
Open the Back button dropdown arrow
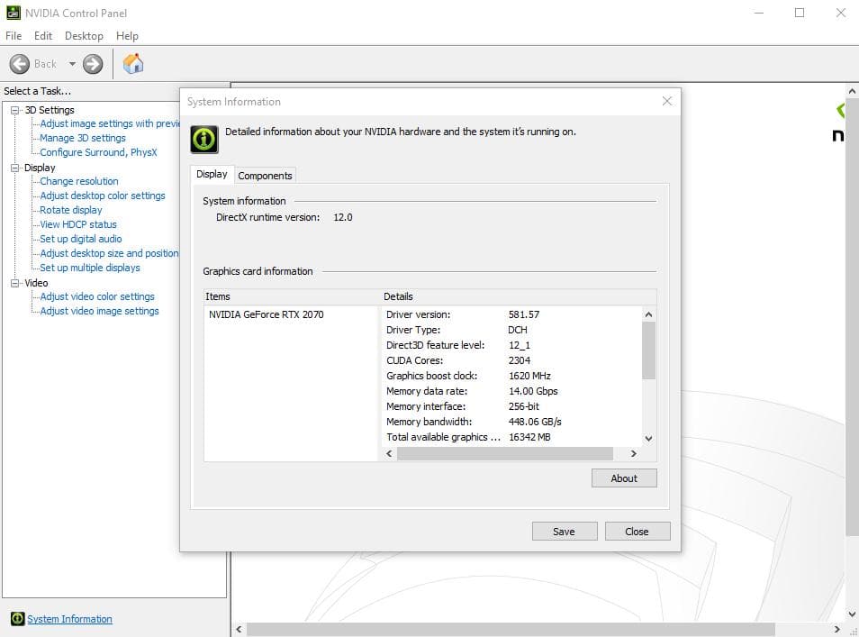point(70,63)
